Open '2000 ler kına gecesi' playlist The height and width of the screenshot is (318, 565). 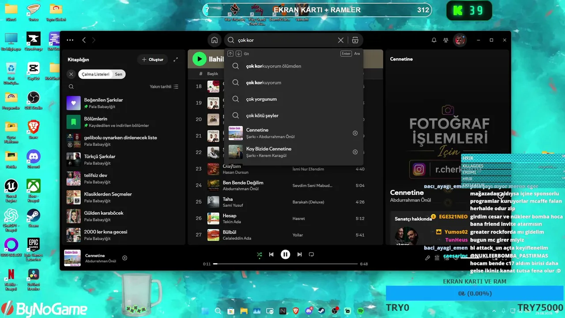(x=124, y=235)
